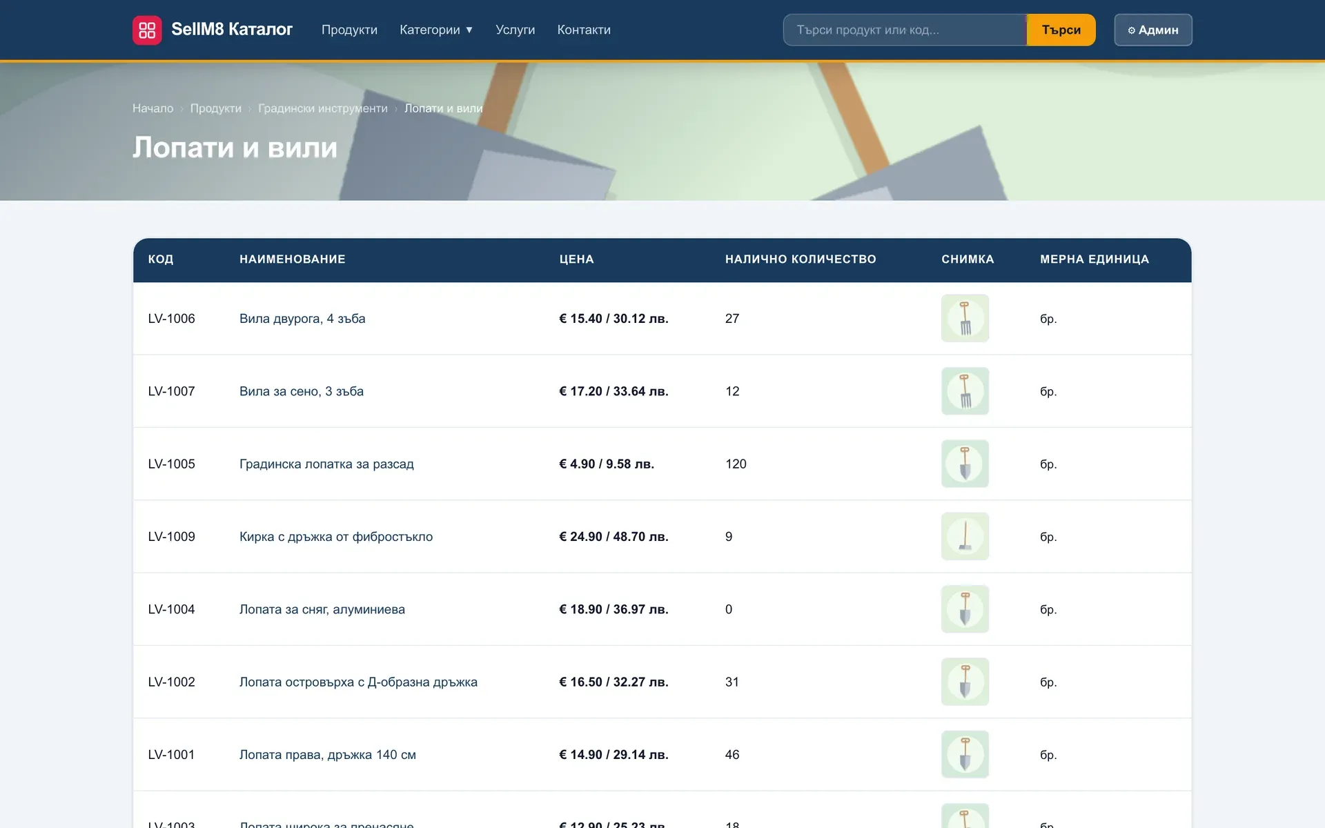Click the НАИМЕНОВАНИЕ column header
This screenshot has height=828, width=1325.
(x=293, y=259)
